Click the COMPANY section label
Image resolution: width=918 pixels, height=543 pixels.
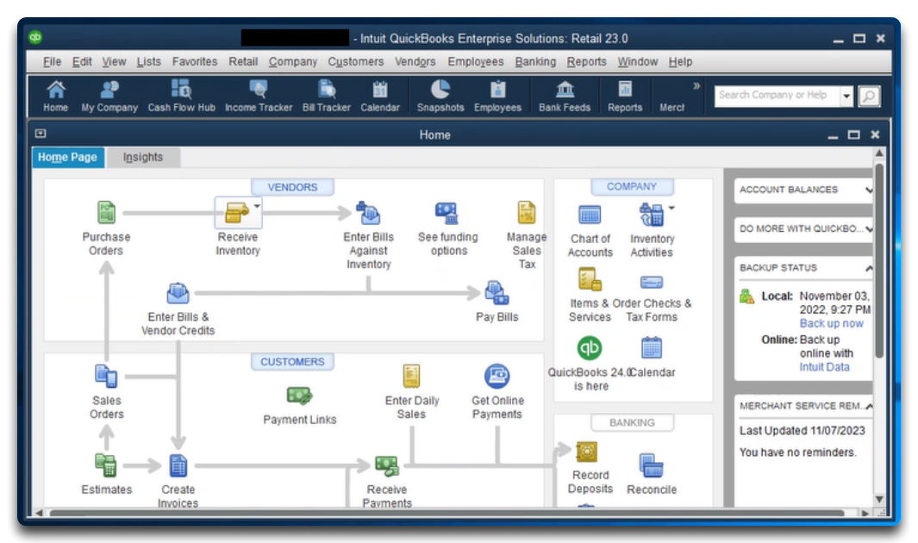632,187
